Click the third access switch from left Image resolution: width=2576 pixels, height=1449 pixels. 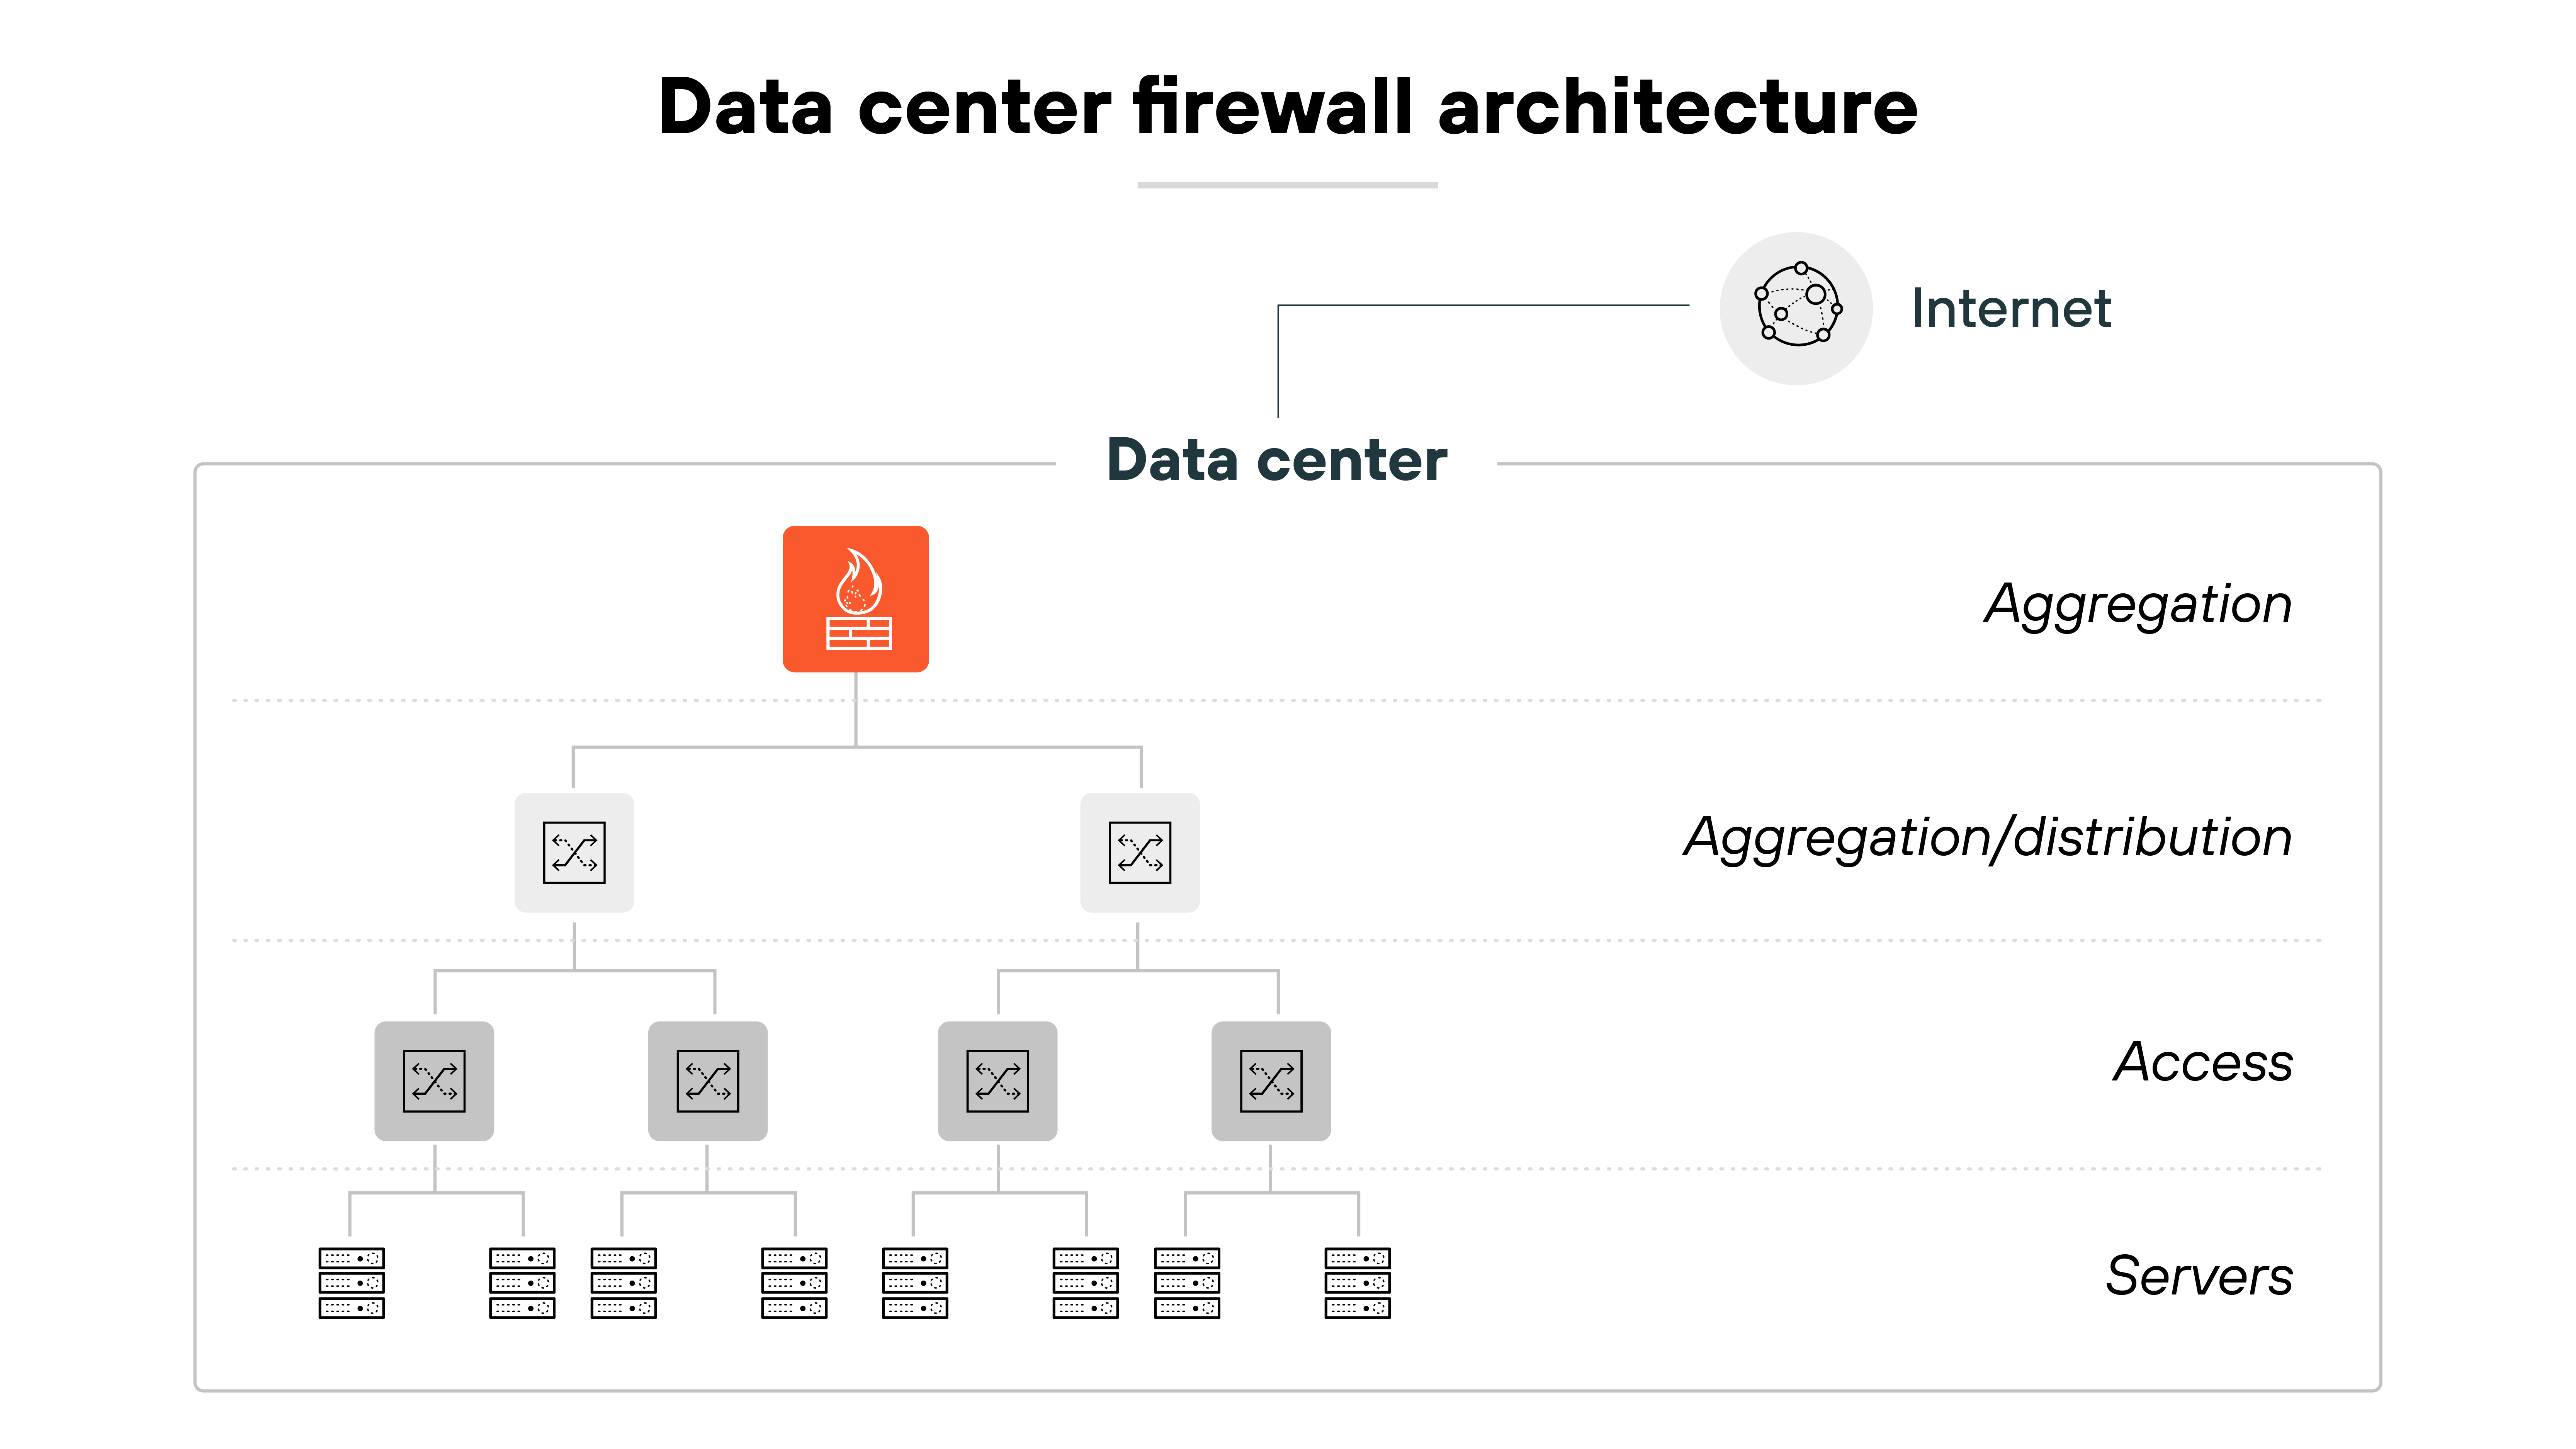click(997, 1080)
